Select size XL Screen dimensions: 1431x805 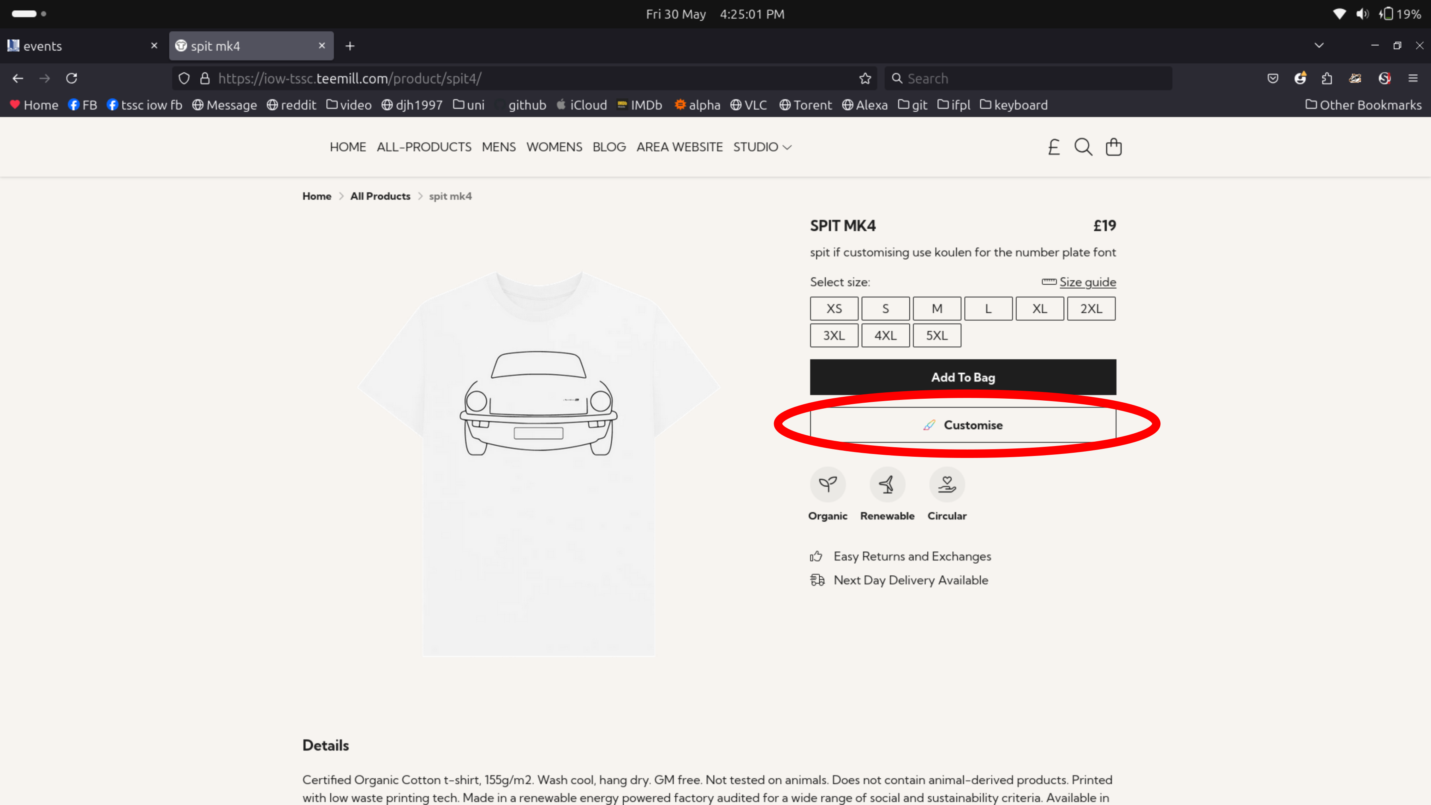pyautogui.click(x=1039, y=308)
